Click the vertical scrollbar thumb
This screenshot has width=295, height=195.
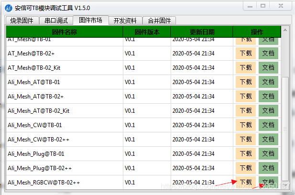[x=285, y=129]
